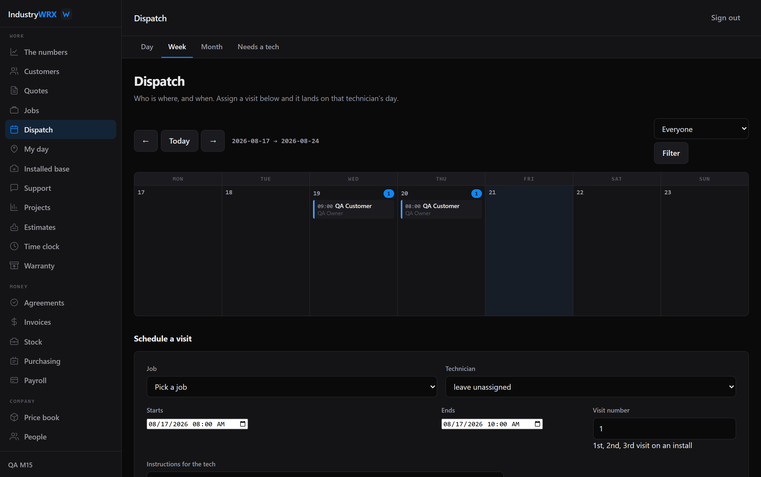Open the 09:00 QA Customer visit on Wednesday
Viewport: 761px width, 477px height.
pos(354,209)
